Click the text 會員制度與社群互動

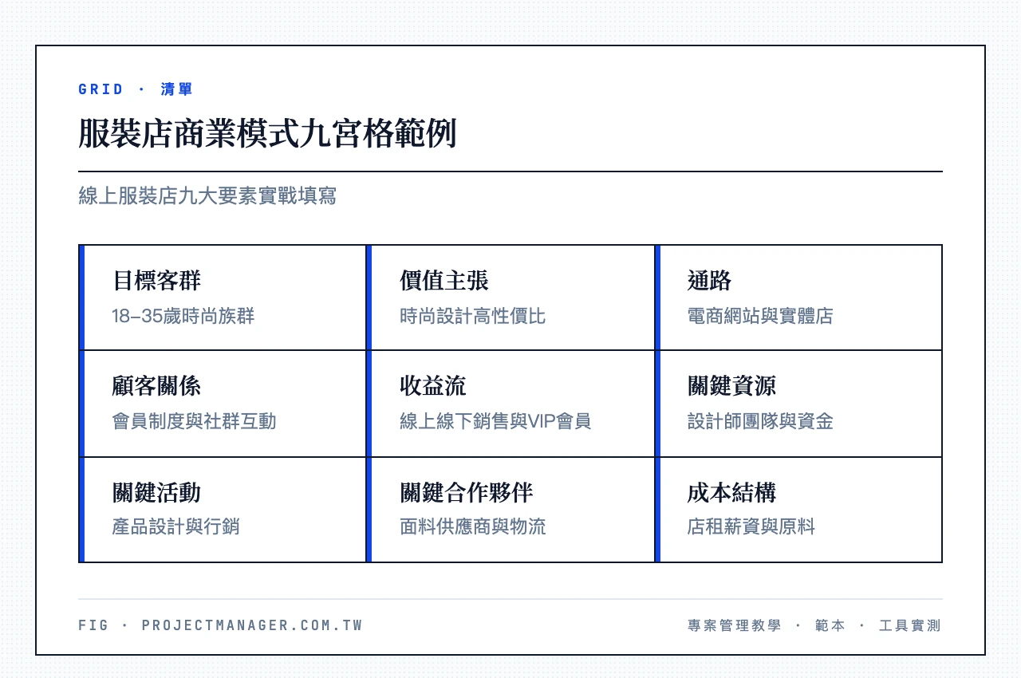pos(194,421)
